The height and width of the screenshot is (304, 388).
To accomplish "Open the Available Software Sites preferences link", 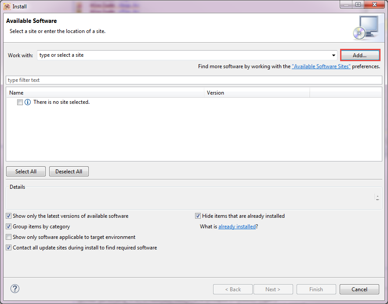I will (321, 66).
